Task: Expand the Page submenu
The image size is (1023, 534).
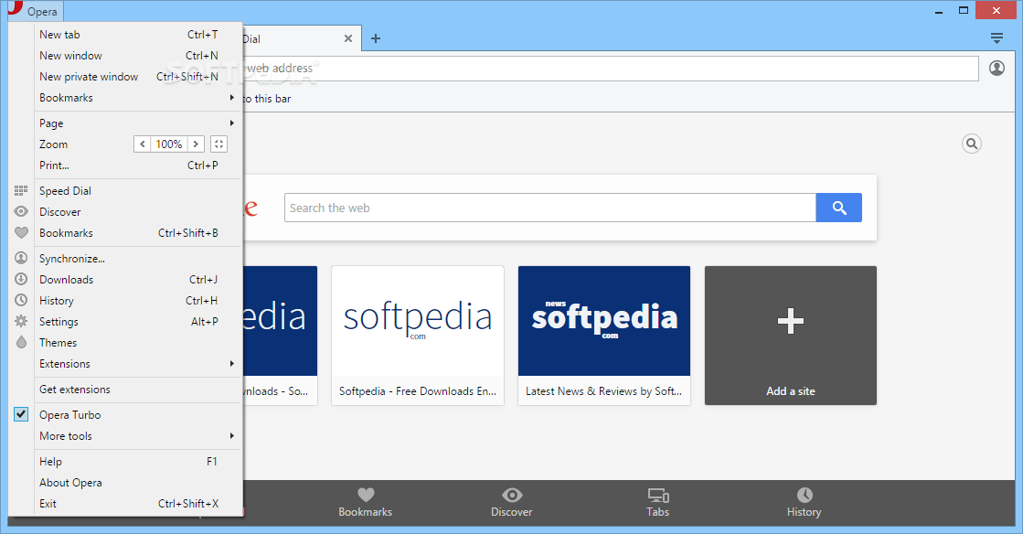Action: [138, 123]
